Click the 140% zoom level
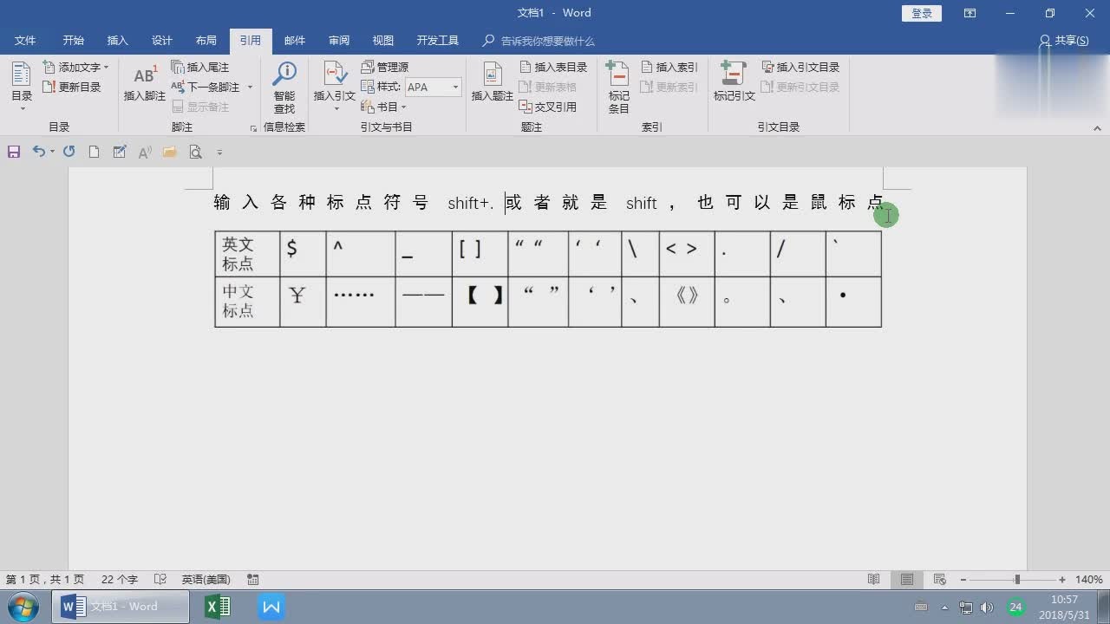The height and width of the screenshot is (624, 1110). pos(1088,580)
